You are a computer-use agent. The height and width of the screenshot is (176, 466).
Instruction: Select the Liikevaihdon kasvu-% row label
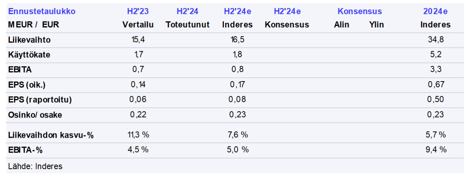pyautogui.click(x=51, y=135)
